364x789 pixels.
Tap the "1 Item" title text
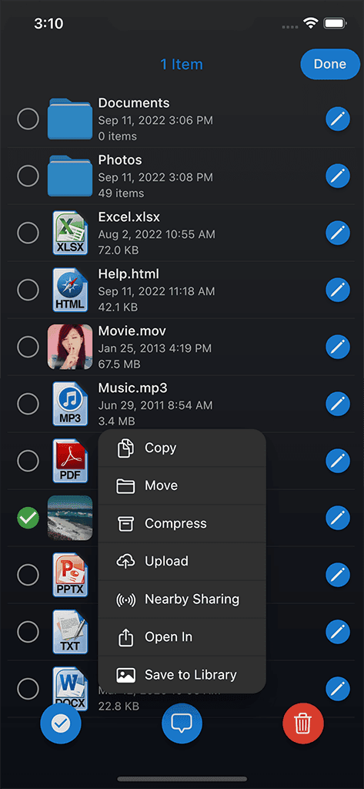click(182, 65)
